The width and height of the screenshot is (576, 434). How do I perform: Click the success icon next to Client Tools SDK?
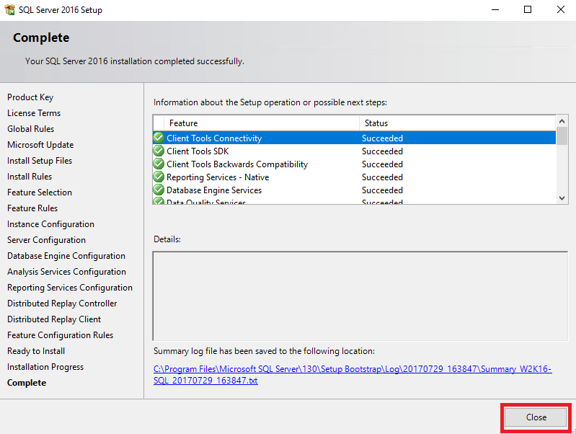[x=159, y=151]
